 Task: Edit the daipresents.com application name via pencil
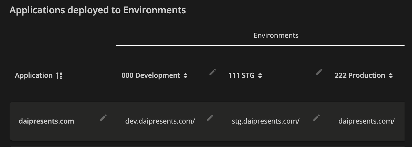[103, 118]
